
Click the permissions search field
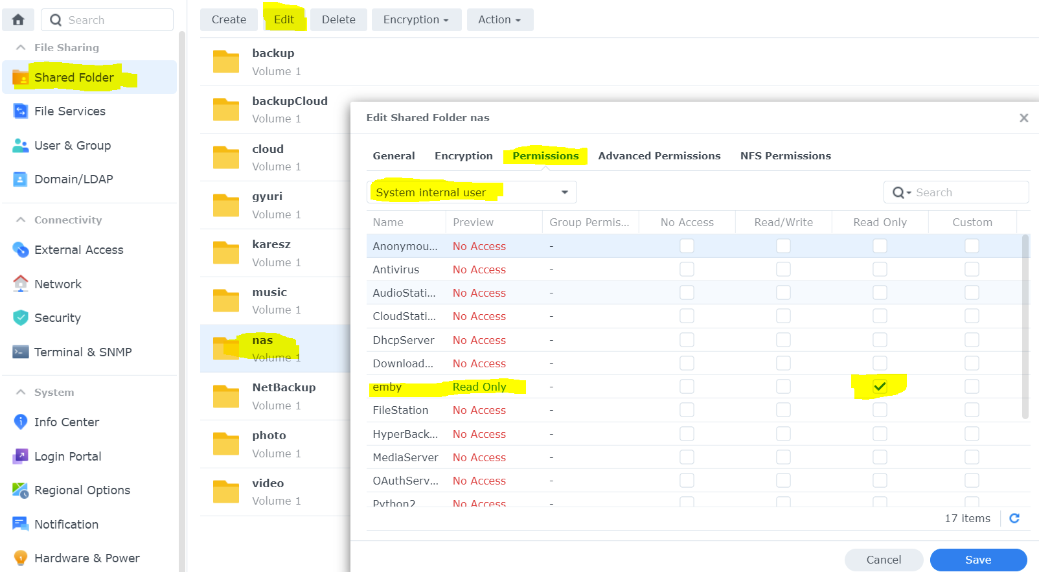956,192
